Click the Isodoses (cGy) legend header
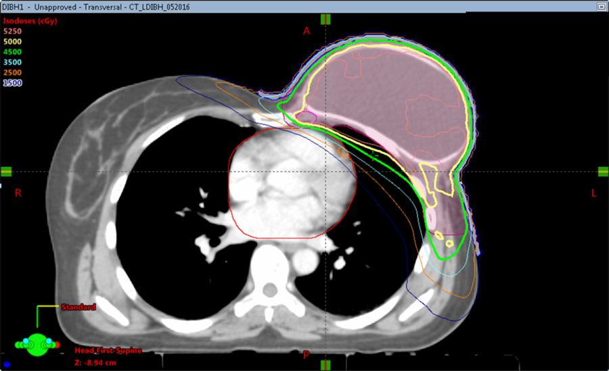 (x=30, y=20)
